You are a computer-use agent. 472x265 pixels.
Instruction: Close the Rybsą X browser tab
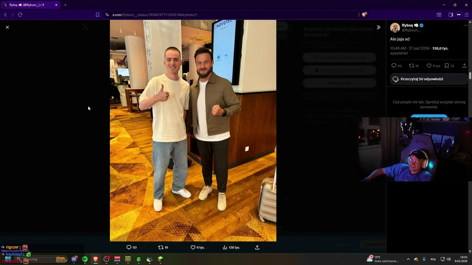[56, 5]
